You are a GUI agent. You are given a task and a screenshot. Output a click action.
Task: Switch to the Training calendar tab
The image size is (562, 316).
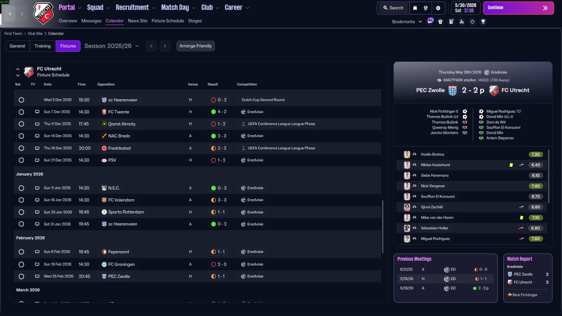coord(43,46)
